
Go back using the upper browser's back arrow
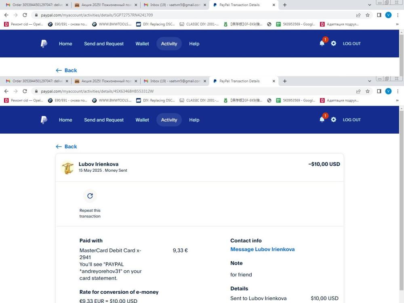point(6,15)
